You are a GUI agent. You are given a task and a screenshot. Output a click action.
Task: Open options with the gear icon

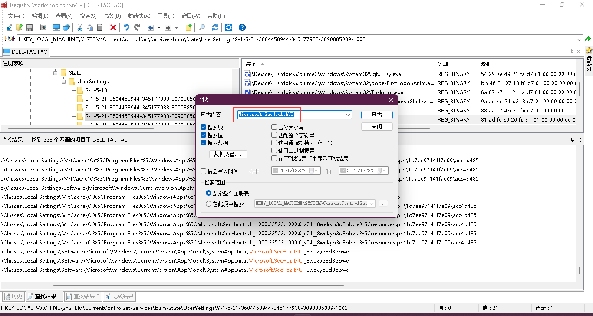[x=229, y=27]
